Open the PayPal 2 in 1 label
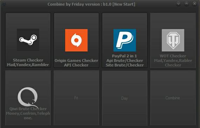Screen dimensions: 200x128 click(x=124, y=56)
